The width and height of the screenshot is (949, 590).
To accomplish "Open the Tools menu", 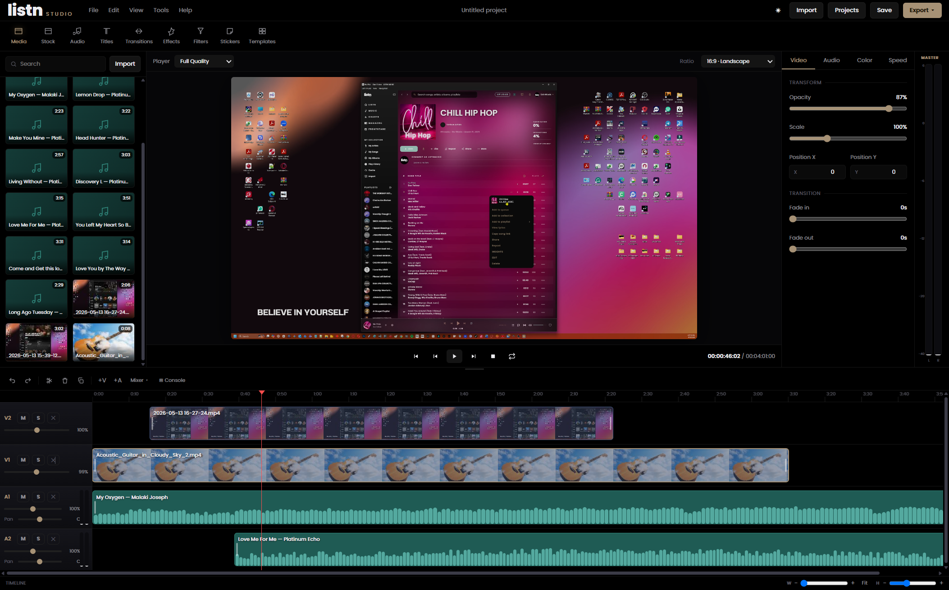I will 161,10.
